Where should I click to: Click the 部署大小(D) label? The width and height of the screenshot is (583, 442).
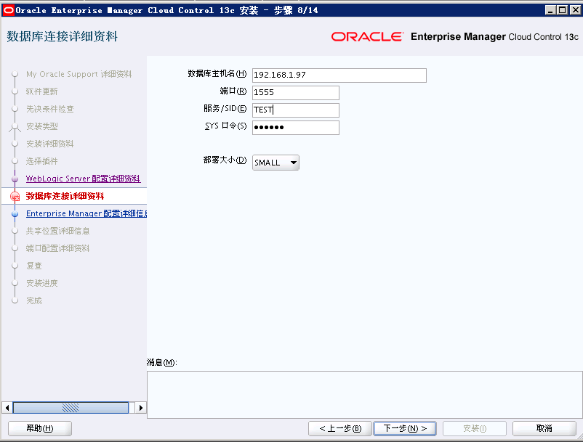point(225,160)
